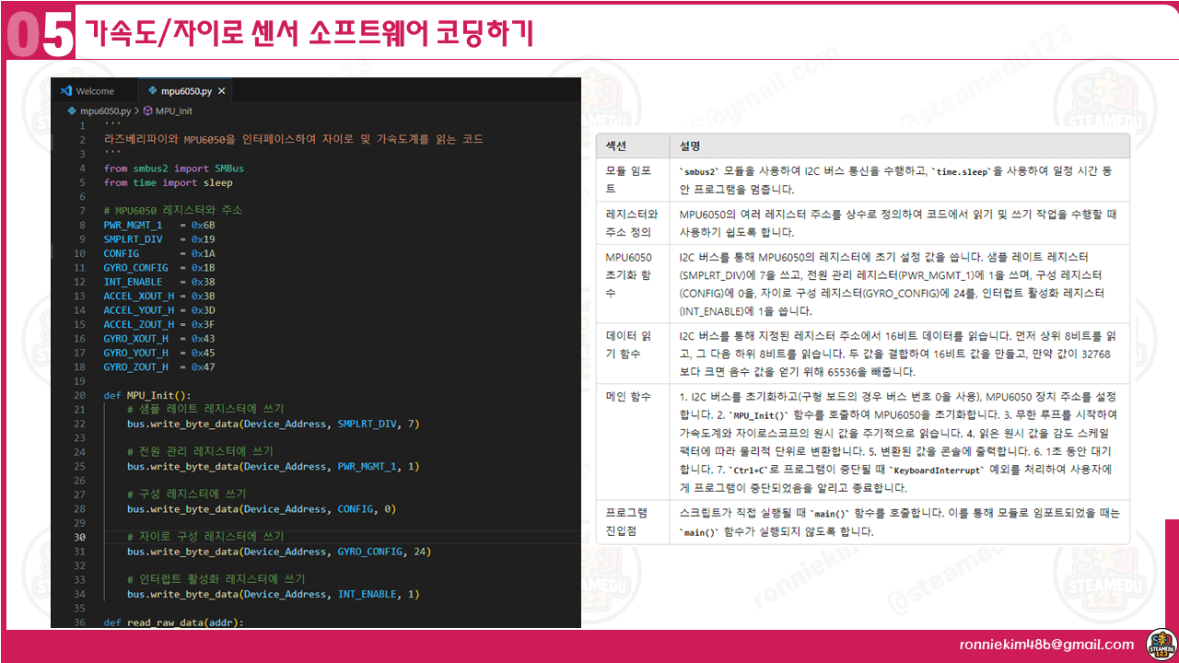This screenshot has height=663, width=1179.
Task: Click the Python icon in the breadcrumb
Action: point(74,110)
